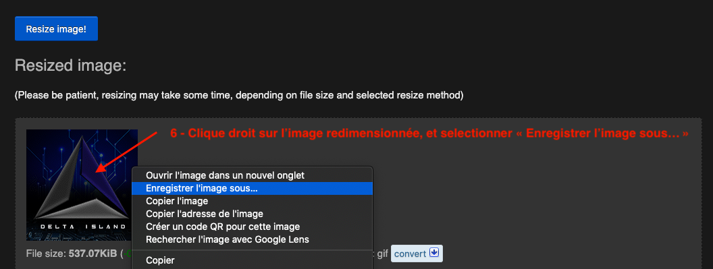Click the bold 537.07KiB file size value

(93, 253)
